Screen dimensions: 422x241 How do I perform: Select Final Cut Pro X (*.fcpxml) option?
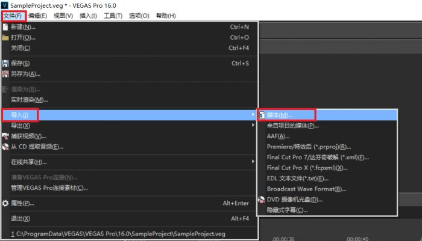pyautogui.click(x=327, y=168)
